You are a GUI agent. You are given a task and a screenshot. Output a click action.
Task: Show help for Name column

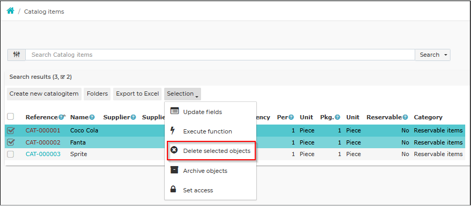click(x=92, y=117)
